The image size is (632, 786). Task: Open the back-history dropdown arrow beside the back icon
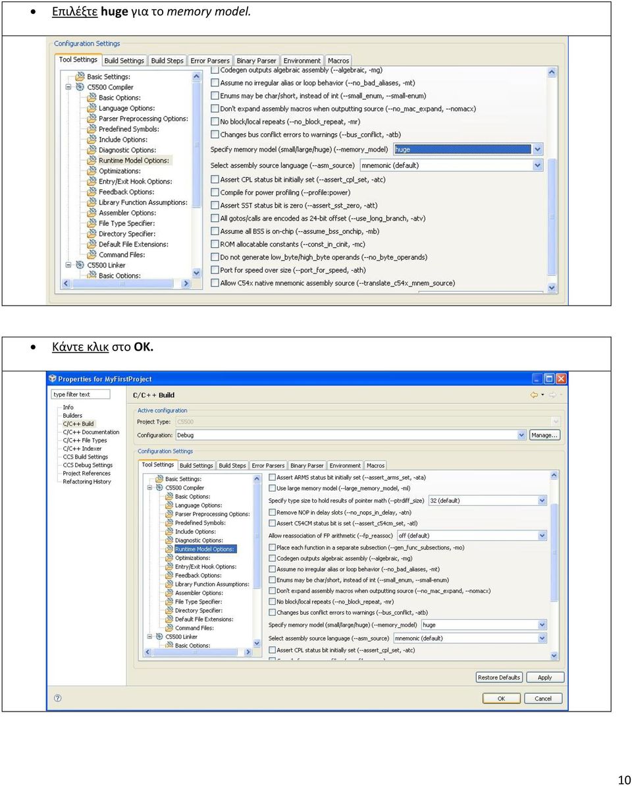pyautogui.click(x=542, y=395)
